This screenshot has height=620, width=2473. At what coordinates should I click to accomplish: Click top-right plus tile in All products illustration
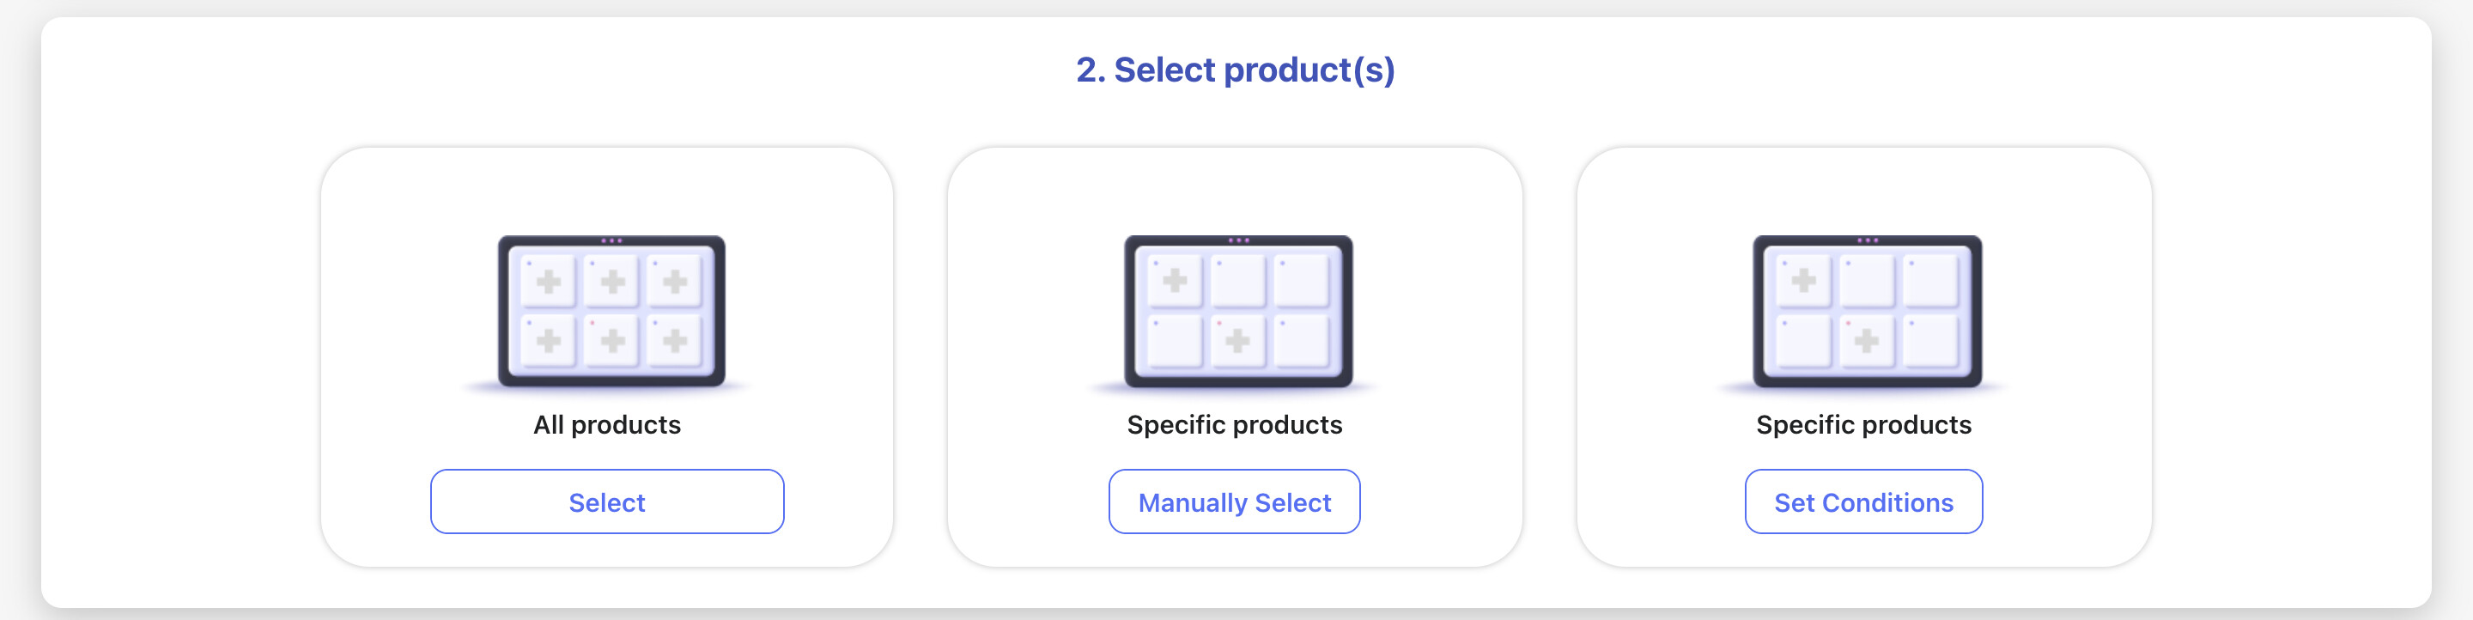[x=675, y=281]
